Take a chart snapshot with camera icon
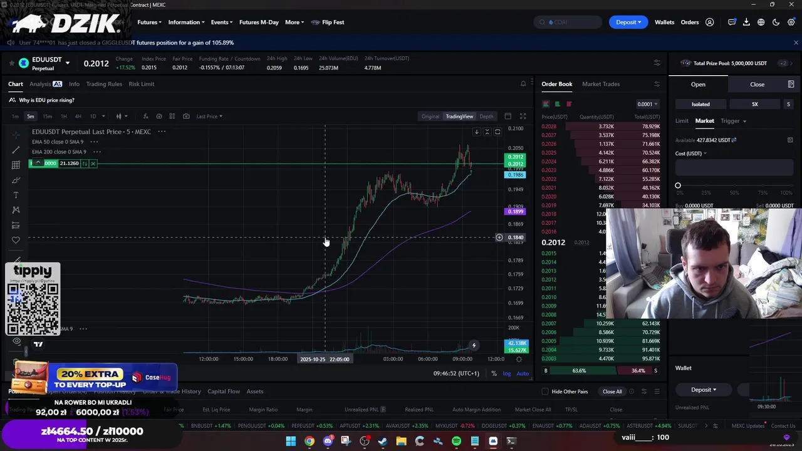 [186, 116]
